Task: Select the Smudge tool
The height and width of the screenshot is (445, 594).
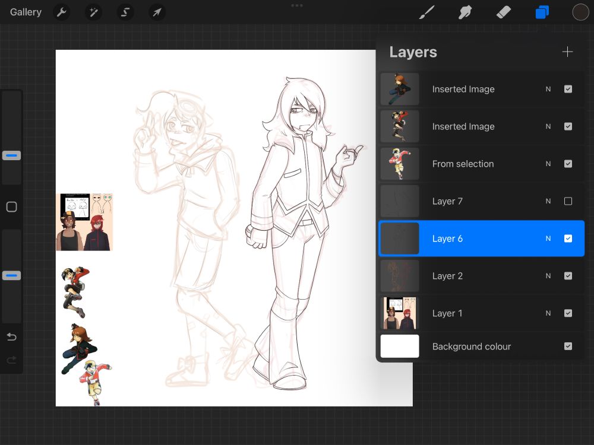Action: click(465, 12)
